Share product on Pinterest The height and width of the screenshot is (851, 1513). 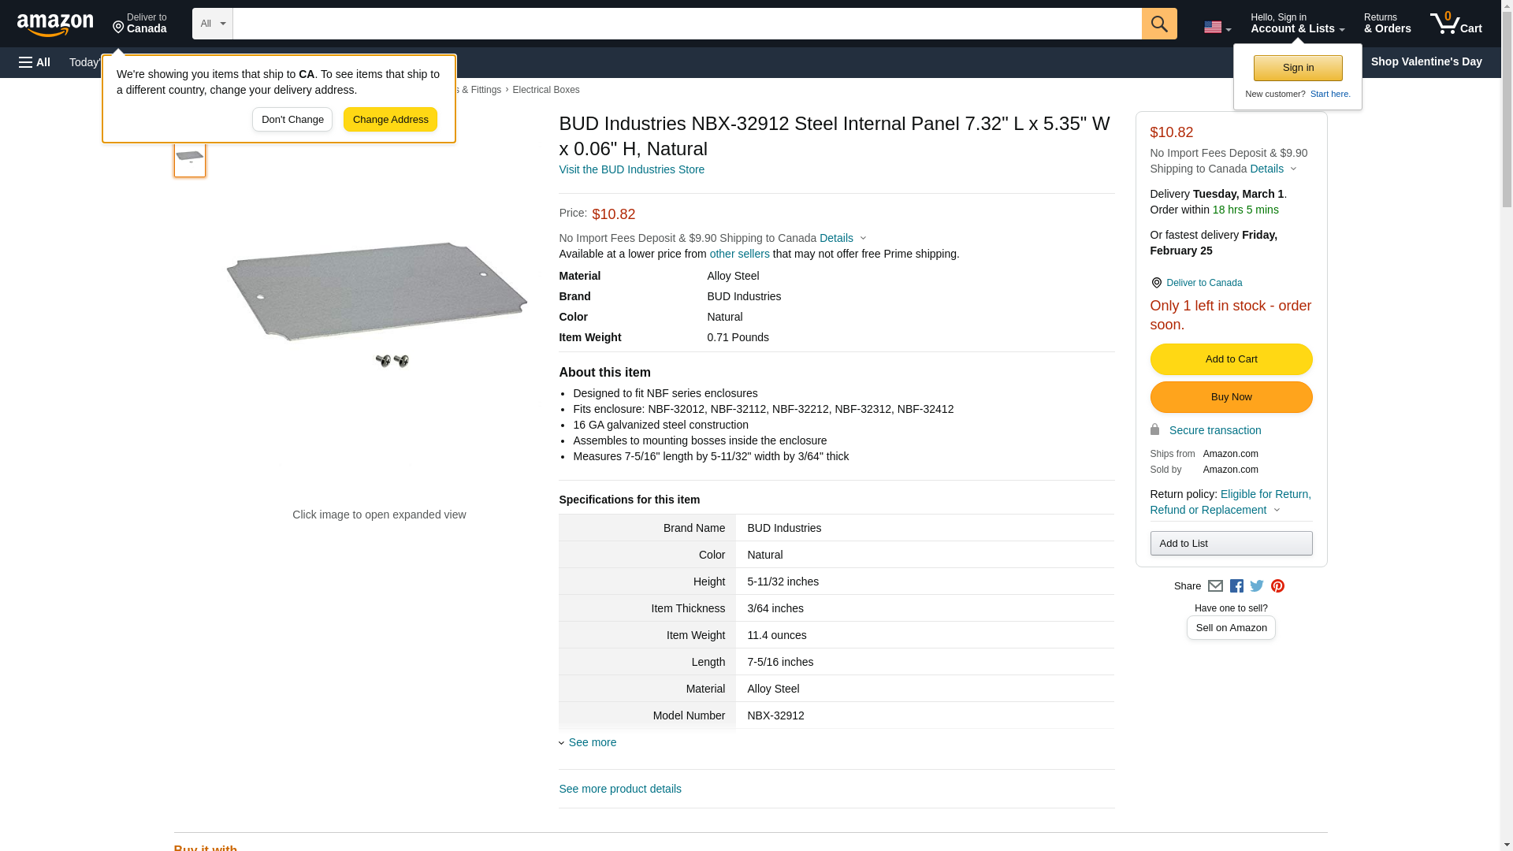[1277, 586]
